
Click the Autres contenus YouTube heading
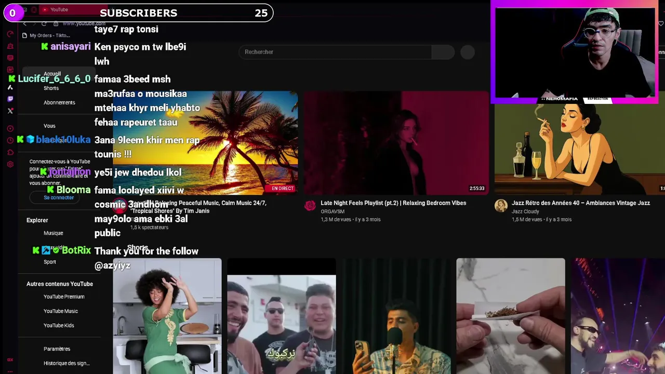point(60,284)
